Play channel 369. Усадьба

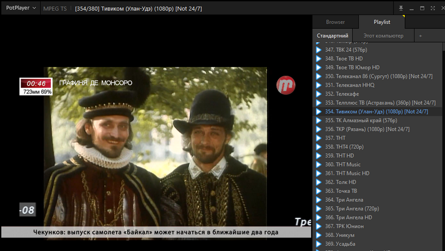(378, 244)
